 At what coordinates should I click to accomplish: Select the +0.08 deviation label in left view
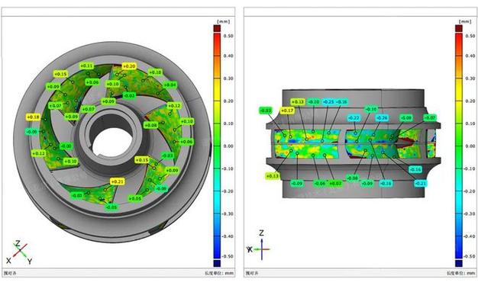pos(150,125)
